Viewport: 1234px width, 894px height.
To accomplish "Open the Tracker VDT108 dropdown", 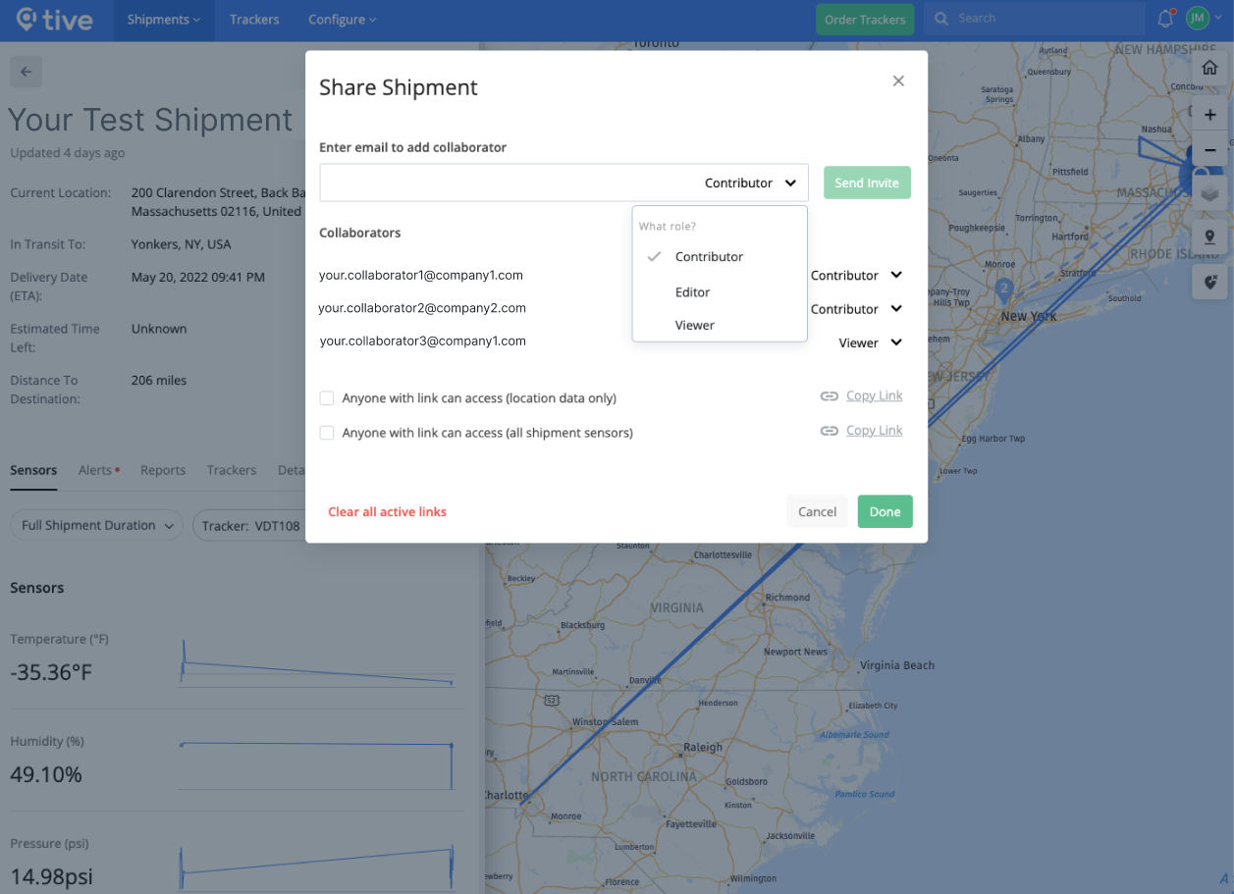I will pyautogui.click(x=250, y=526).
